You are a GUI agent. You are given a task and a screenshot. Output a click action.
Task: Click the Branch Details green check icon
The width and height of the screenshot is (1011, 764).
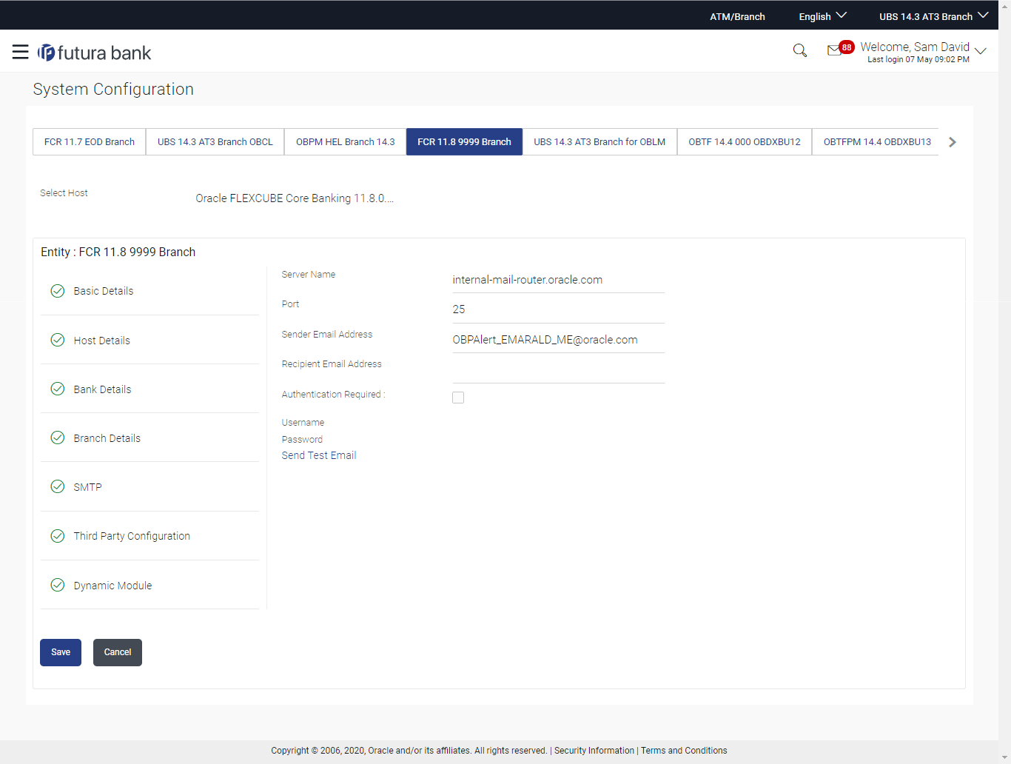(58, 438)
